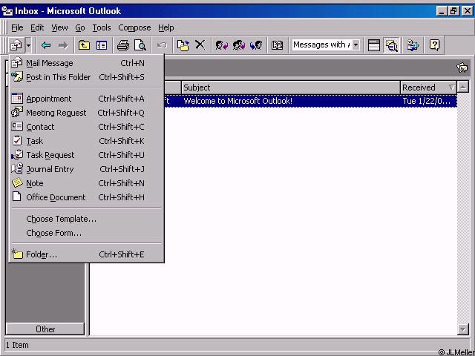The image size is (475, 356).
Task: Click the Find Items toolbar icon
Action: tap(413, 46)
